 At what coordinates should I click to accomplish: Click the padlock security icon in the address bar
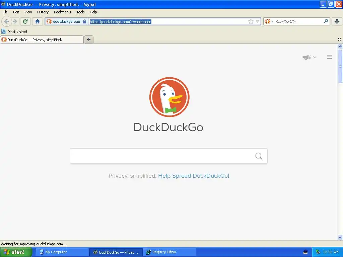click(84, 21)
